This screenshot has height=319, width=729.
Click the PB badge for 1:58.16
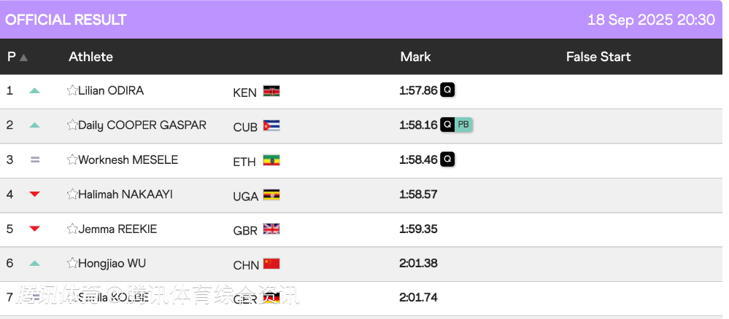click(463, 125)
